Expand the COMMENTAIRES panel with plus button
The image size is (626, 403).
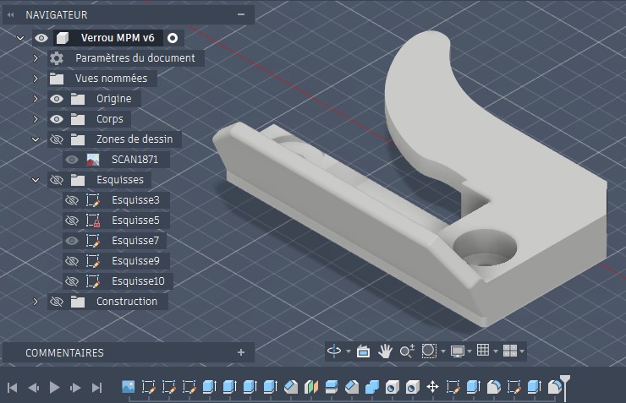click(241, 352)
